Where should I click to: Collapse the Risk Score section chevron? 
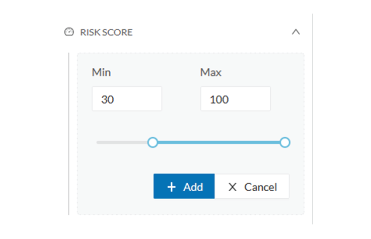tap(296, 32)
